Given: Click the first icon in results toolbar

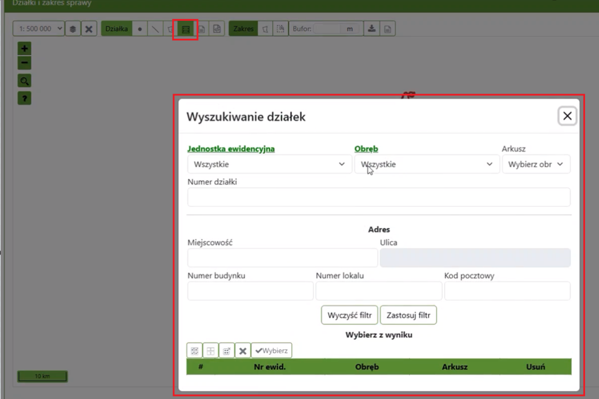Looking at the screenshot, I should click(195, 350).
